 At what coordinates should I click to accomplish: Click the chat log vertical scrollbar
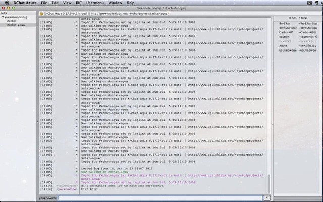pyautogui.click(x=268, y=182)
